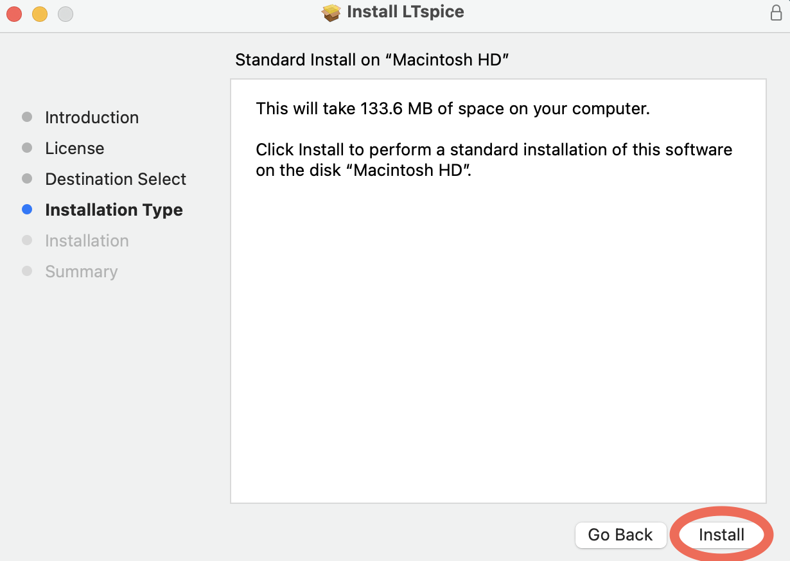Image resolution: width=790 pixels, height=561 pixels.
Task: Select the Introduction step in sidebar
Action: [x=92, y=117]
